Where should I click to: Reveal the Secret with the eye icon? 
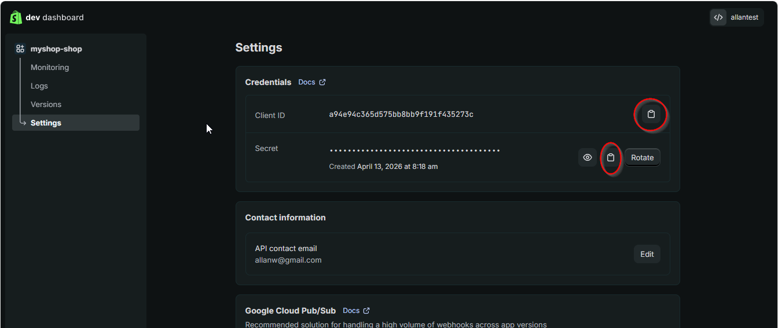588,157
